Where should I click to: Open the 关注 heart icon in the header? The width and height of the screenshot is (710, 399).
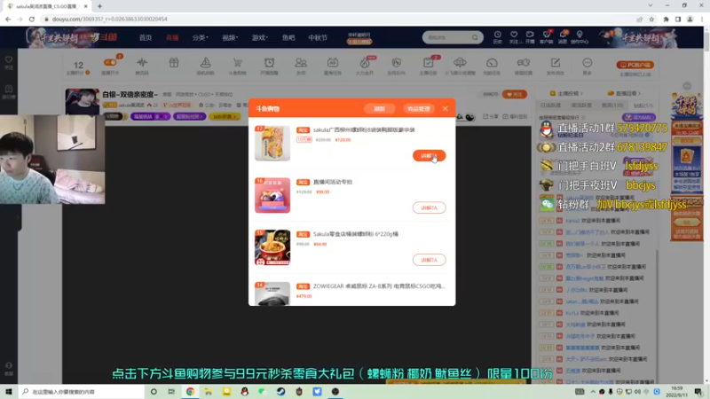pyautogui.click(x=514, y=37)
